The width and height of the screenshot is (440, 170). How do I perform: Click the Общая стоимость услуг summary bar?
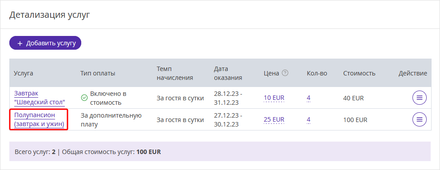click(220, 151)
